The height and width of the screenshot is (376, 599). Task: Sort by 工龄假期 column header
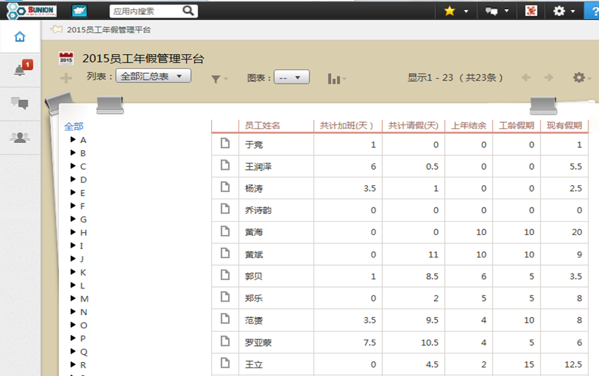click(x=516, y=126)
